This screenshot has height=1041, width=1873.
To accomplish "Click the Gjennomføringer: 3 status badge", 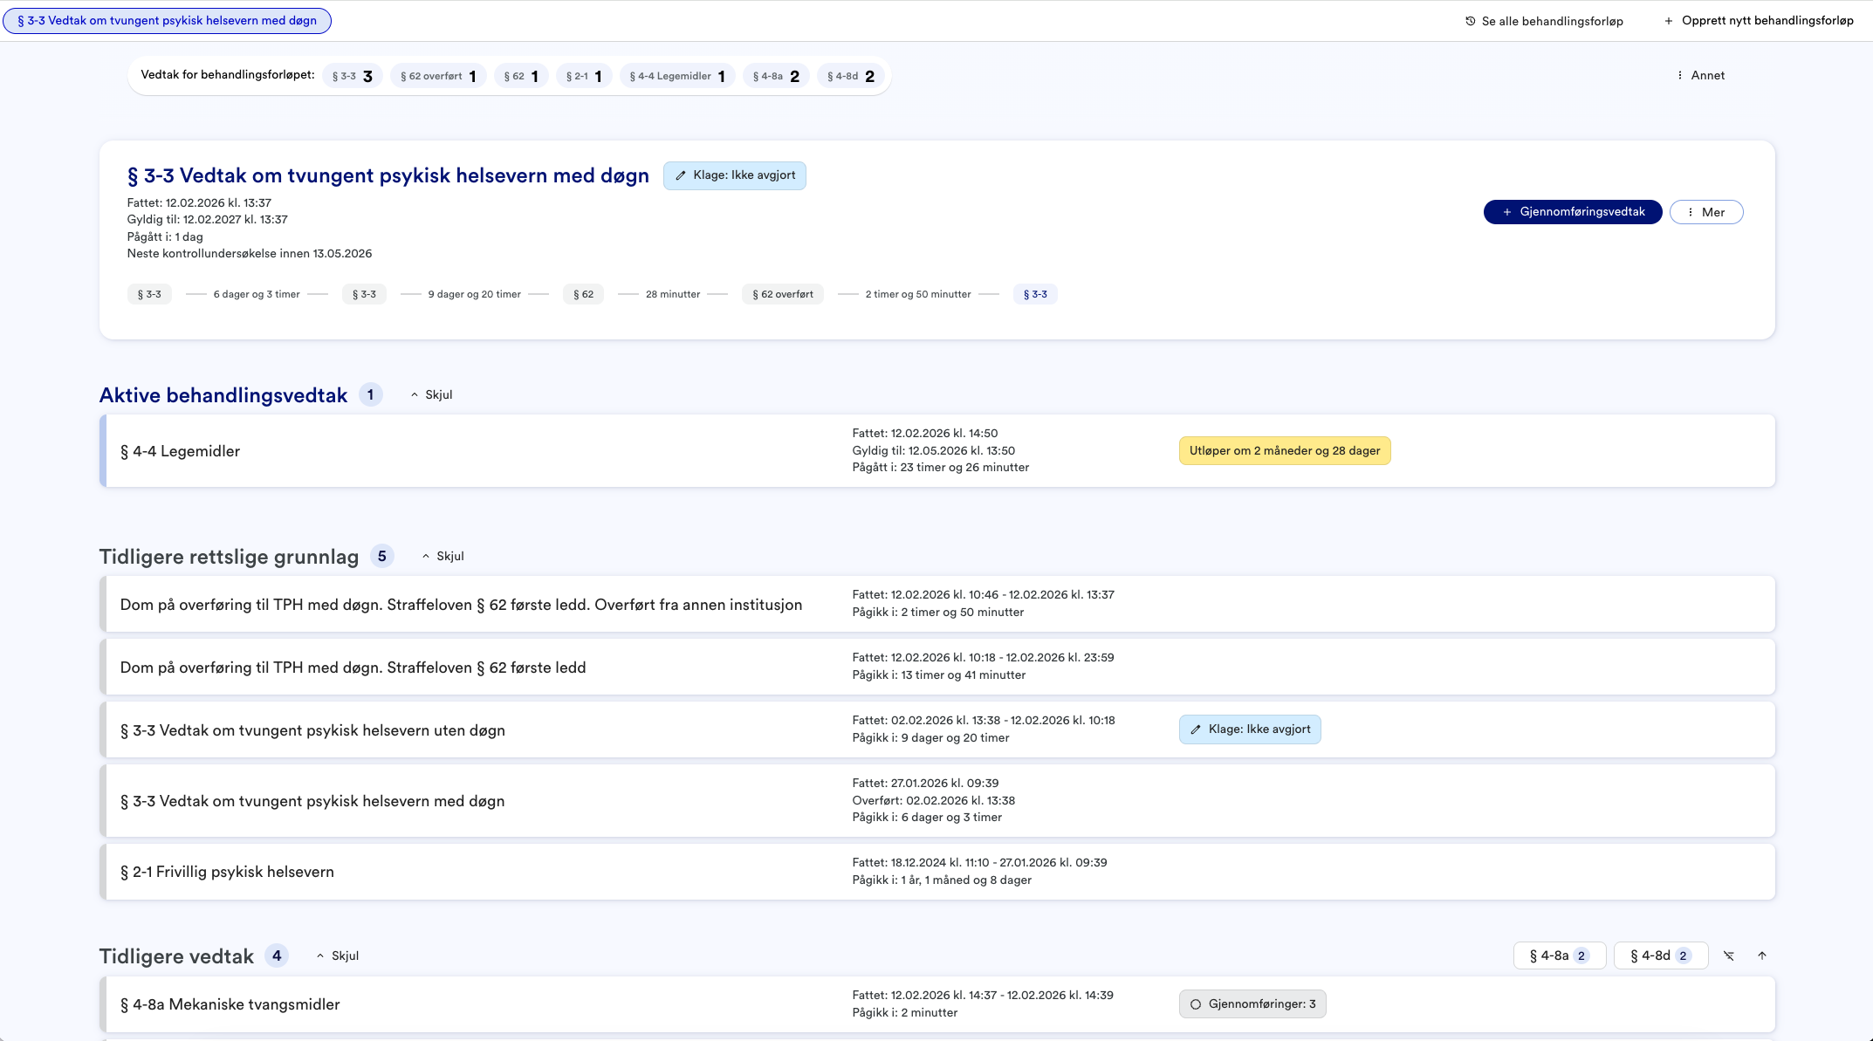I will 1252,1004.
